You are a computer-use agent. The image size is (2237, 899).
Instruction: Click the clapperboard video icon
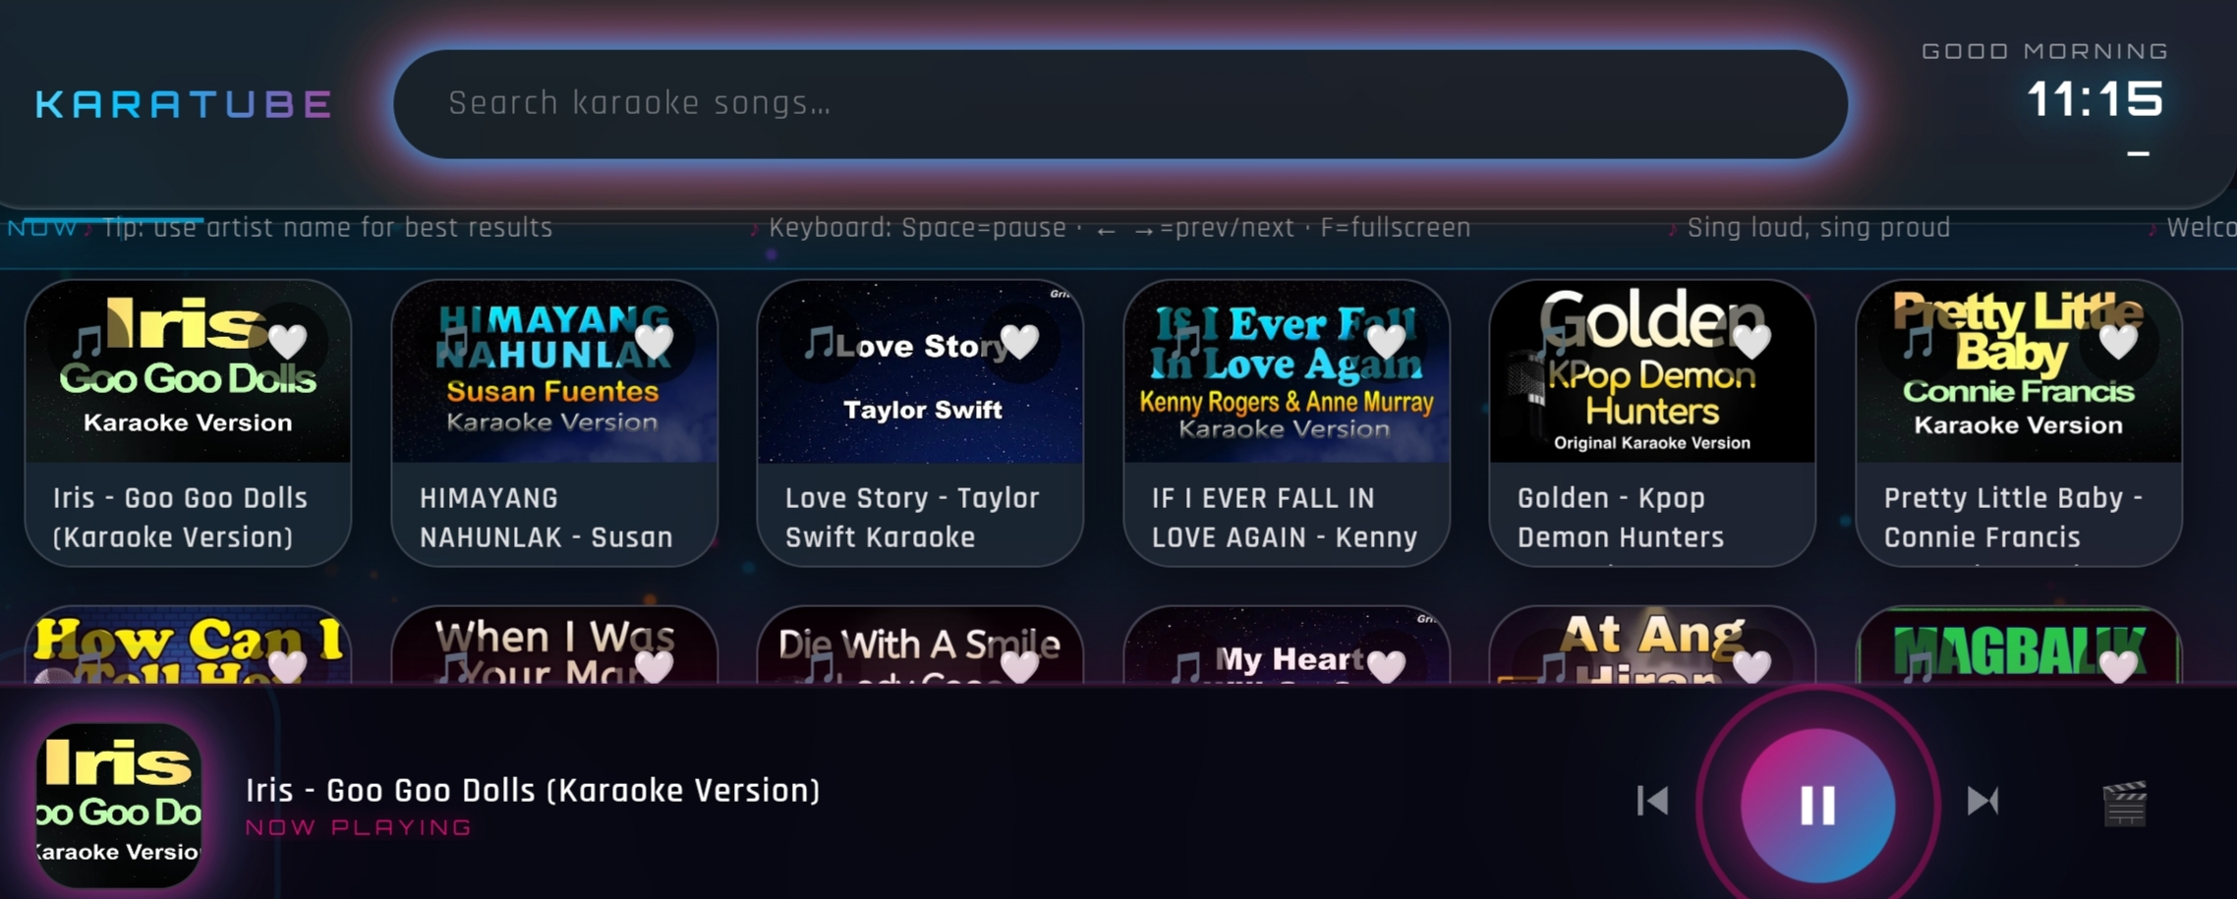pos(2124,804)
